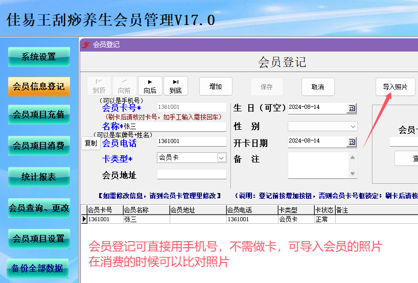
Task: Click the 会员电话 column header
Action: pos(252,210)
